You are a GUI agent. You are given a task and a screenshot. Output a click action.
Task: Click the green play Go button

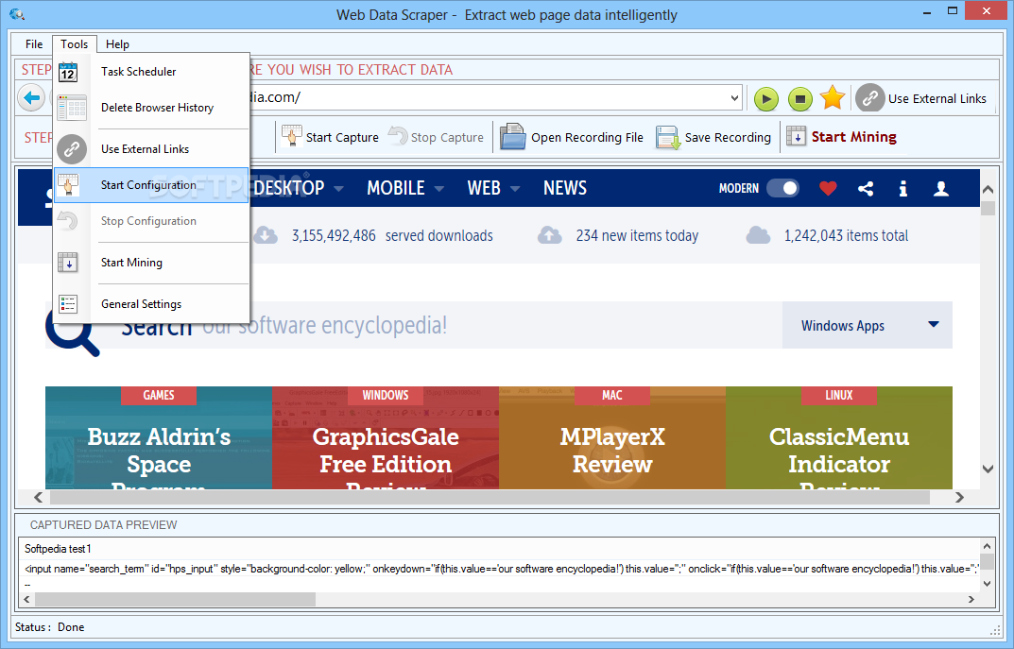pos(766,99)
